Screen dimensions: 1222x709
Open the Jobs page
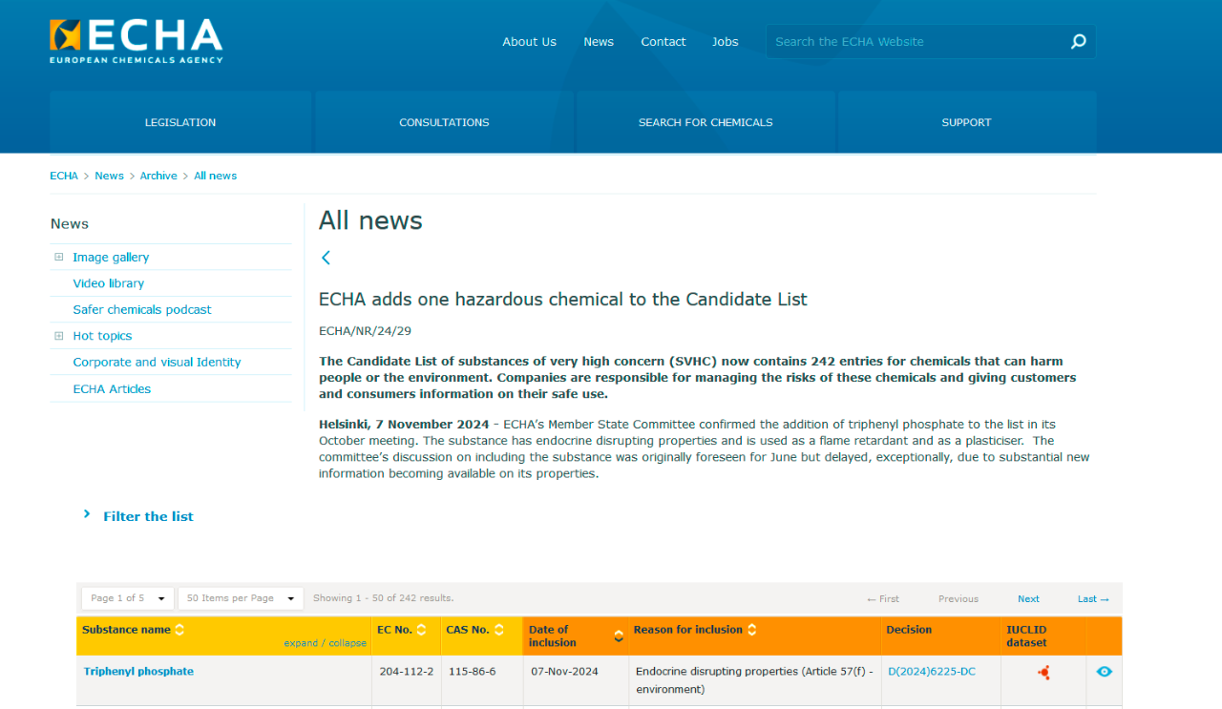[726, 42]
